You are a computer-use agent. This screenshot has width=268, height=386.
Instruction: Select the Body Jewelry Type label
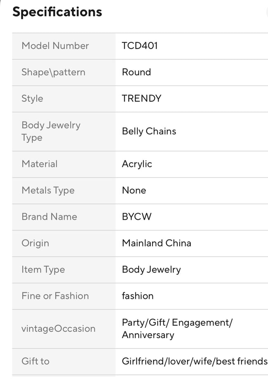click(x=51, y=131)
